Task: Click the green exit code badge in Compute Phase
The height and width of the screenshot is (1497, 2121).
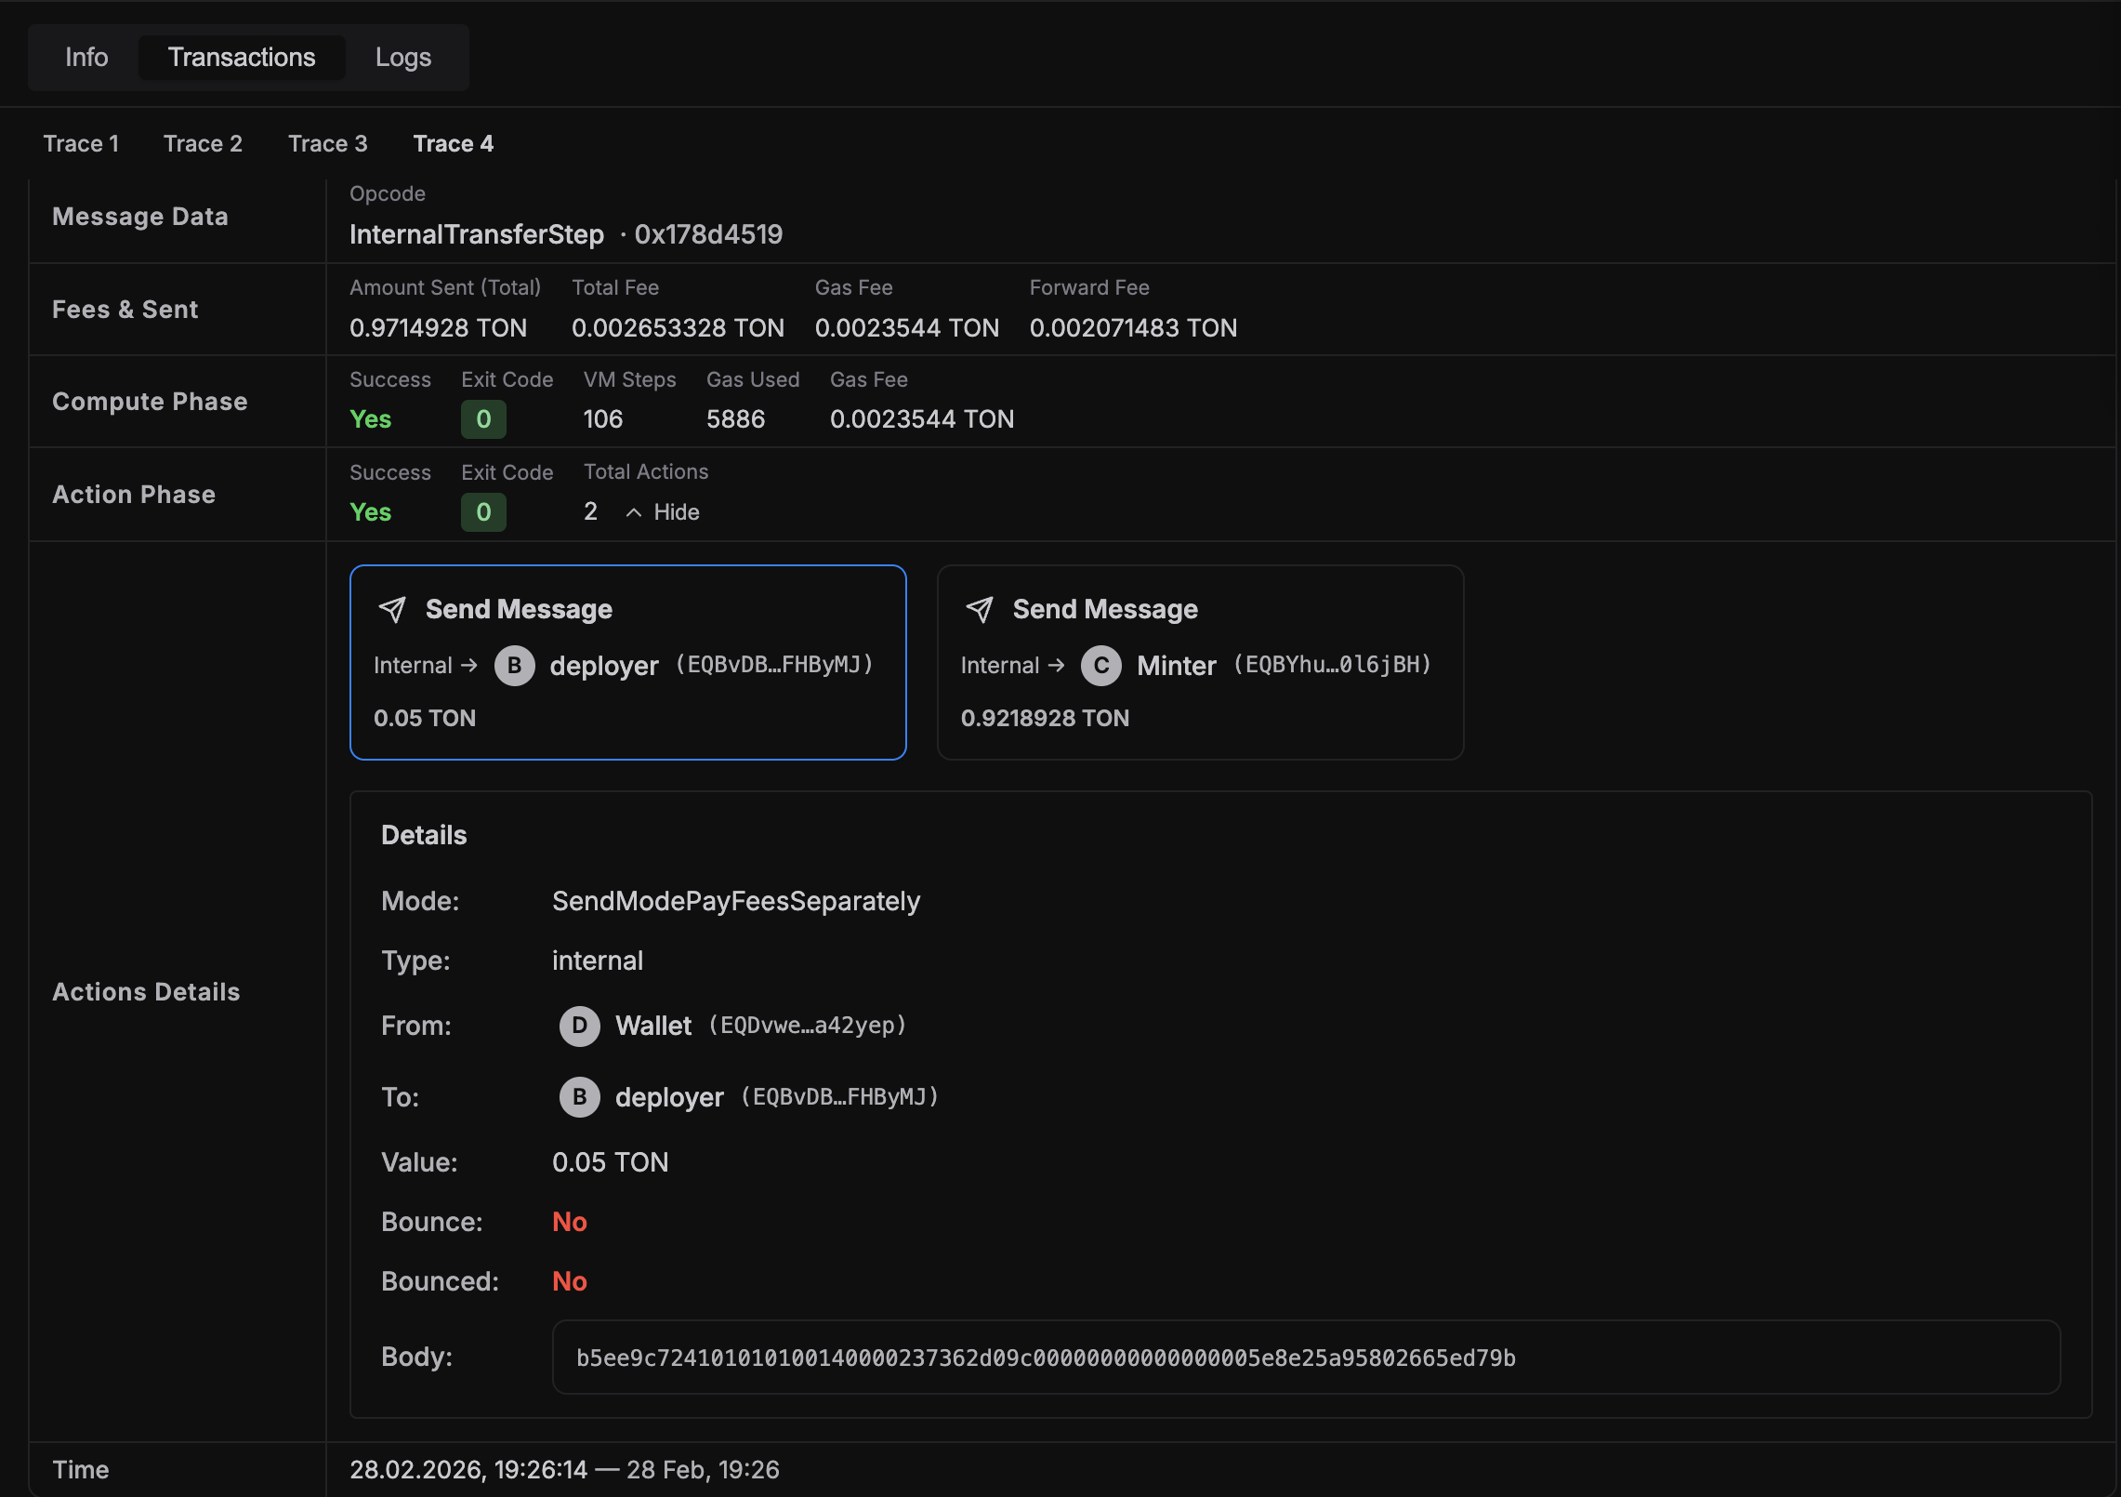Action: [482, 418]
